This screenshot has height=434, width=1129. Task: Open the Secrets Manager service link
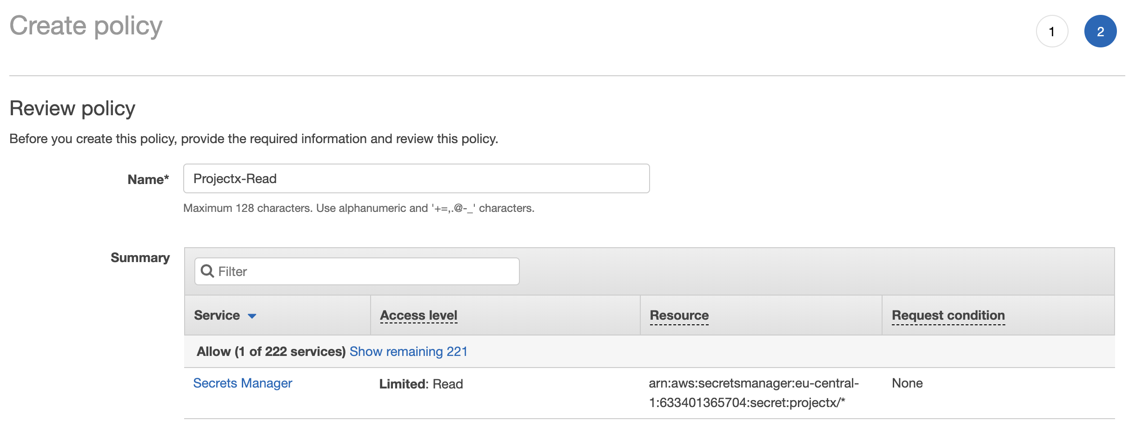[242, 383]
